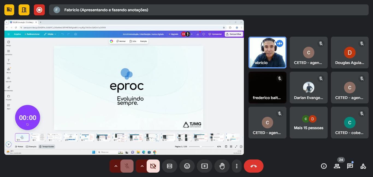Open Canva comments speech bubble icon
Image resolution: width=373 pixels, height=177 pixels.
coord(204,34)
